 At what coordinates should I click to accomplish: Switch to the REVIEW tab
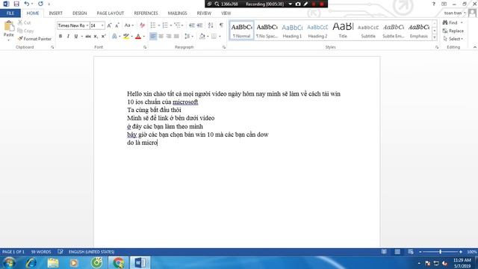pyautogui.click(x=204, y=13)
